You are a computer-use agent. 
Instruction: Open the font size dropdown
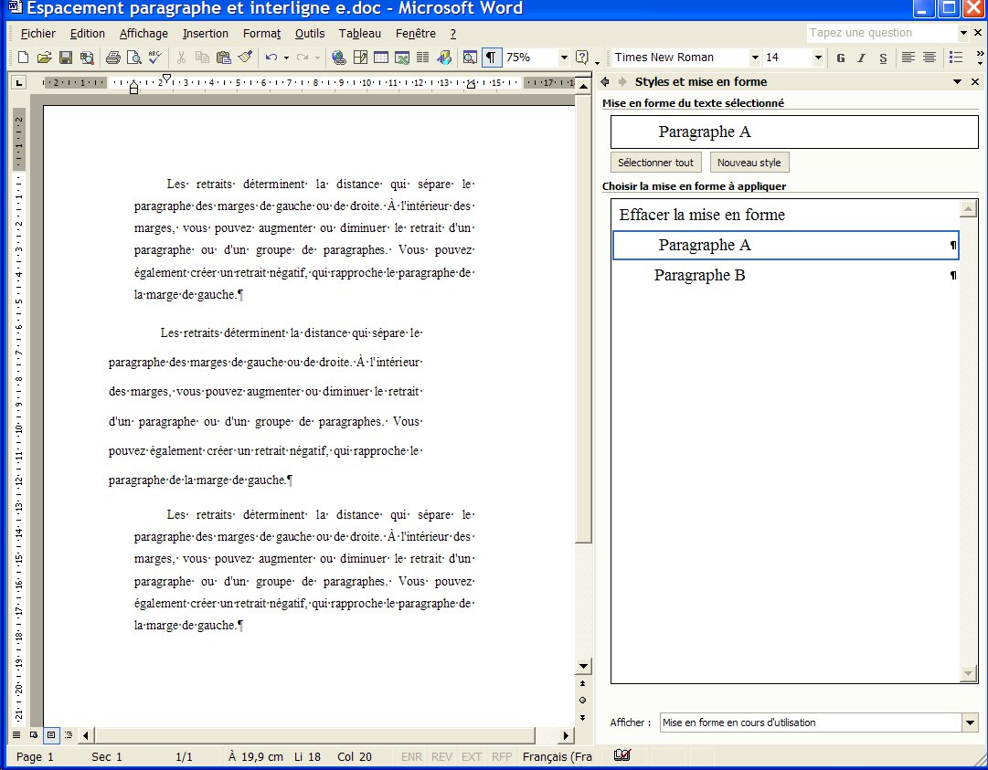point(818,58)
